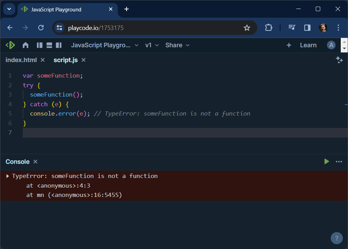The width and height of the screenshot is (348, 249).
Task: Switch to the script.js tab
Action: click(66, 60)
